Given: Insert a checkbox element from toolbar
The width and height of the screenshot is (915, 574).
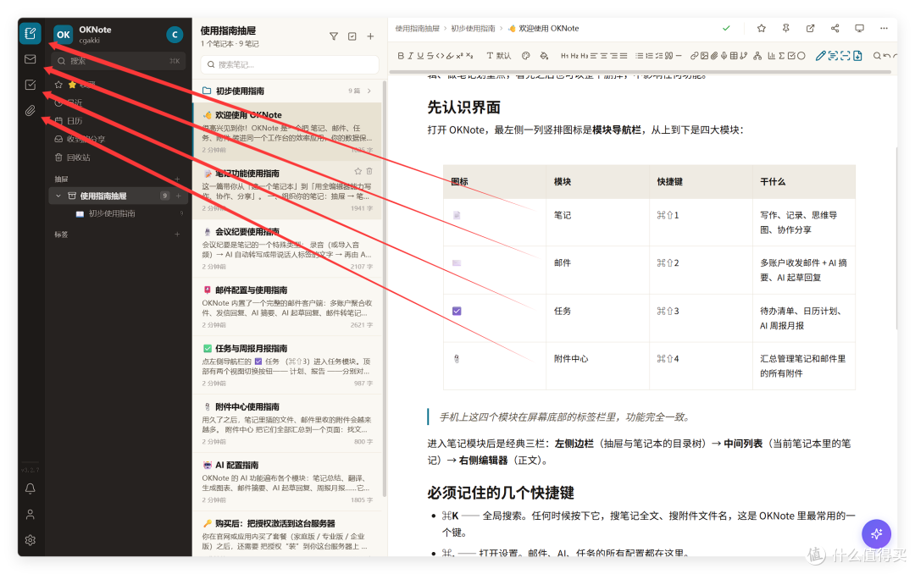Looking at the screenshot, I should (791, 56).
